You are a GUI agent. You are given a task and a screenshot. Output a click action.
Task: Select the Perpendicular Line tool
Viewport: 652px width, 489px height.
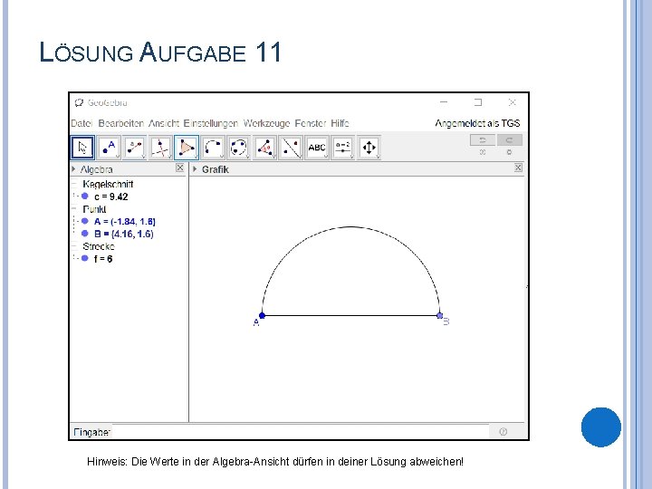pyautogui.click(x=160, y=148)
